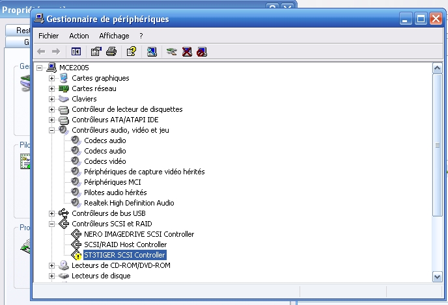
Task: Open the ? help menu
Action: click(141, 36)
